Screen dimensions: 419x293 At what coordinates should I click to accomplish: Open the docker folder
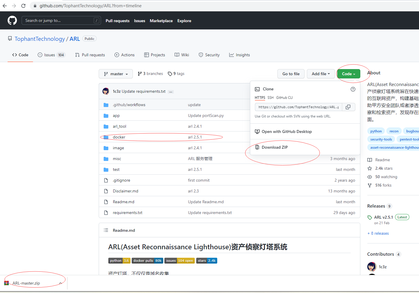(x=119, y=137)
